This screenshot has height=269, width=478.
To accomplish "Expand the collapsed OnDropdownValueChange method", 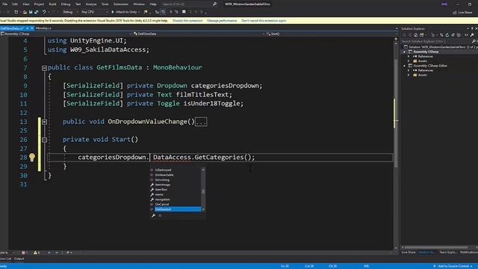I will coord(44,122).
